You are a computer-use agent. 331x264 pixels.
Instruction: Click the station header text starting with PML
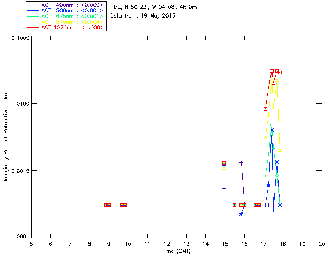pos(154,7)
